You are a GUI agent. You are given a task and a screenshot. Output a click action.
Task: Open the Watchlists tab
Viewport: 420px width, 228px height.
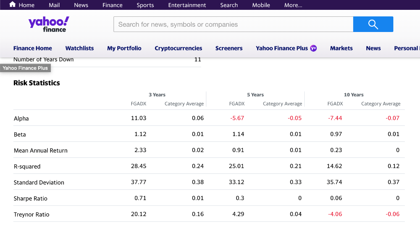pos(80,48)
